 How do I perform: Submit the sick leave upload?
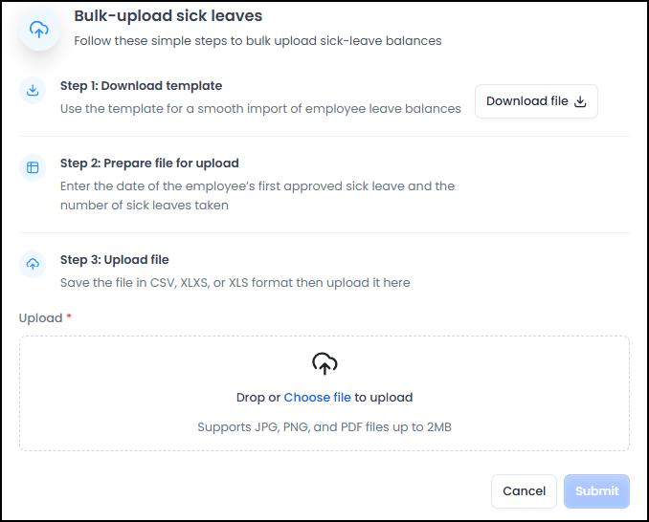596,491
